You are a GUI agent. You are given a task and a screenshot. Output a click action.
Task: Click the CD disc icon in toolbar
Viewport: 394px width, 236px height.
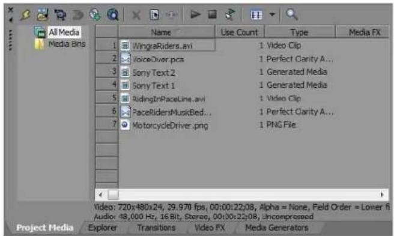coord(95,14)
